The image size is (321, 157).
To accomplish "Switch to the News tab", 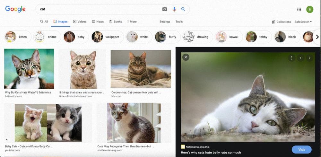I will pos(98,22).
